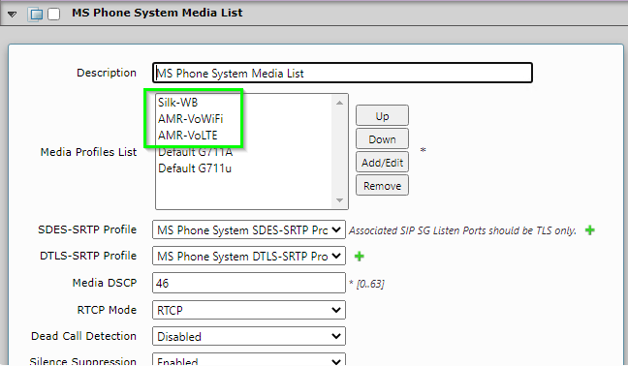Open the SDES-SRTP Profile dropdown

(249, 230)
